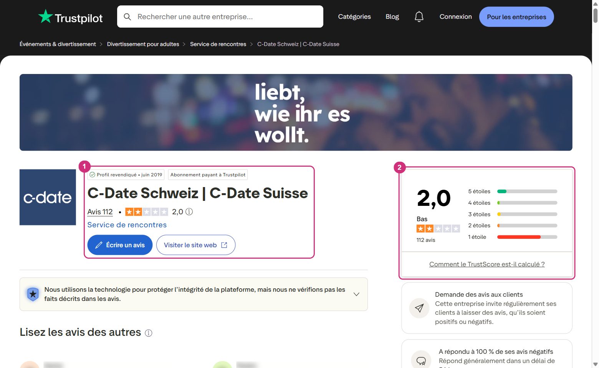Screen dimensions: 599x368
Task: Click the verified checkmark on Profil revendiqué
Action: point(92,175)
